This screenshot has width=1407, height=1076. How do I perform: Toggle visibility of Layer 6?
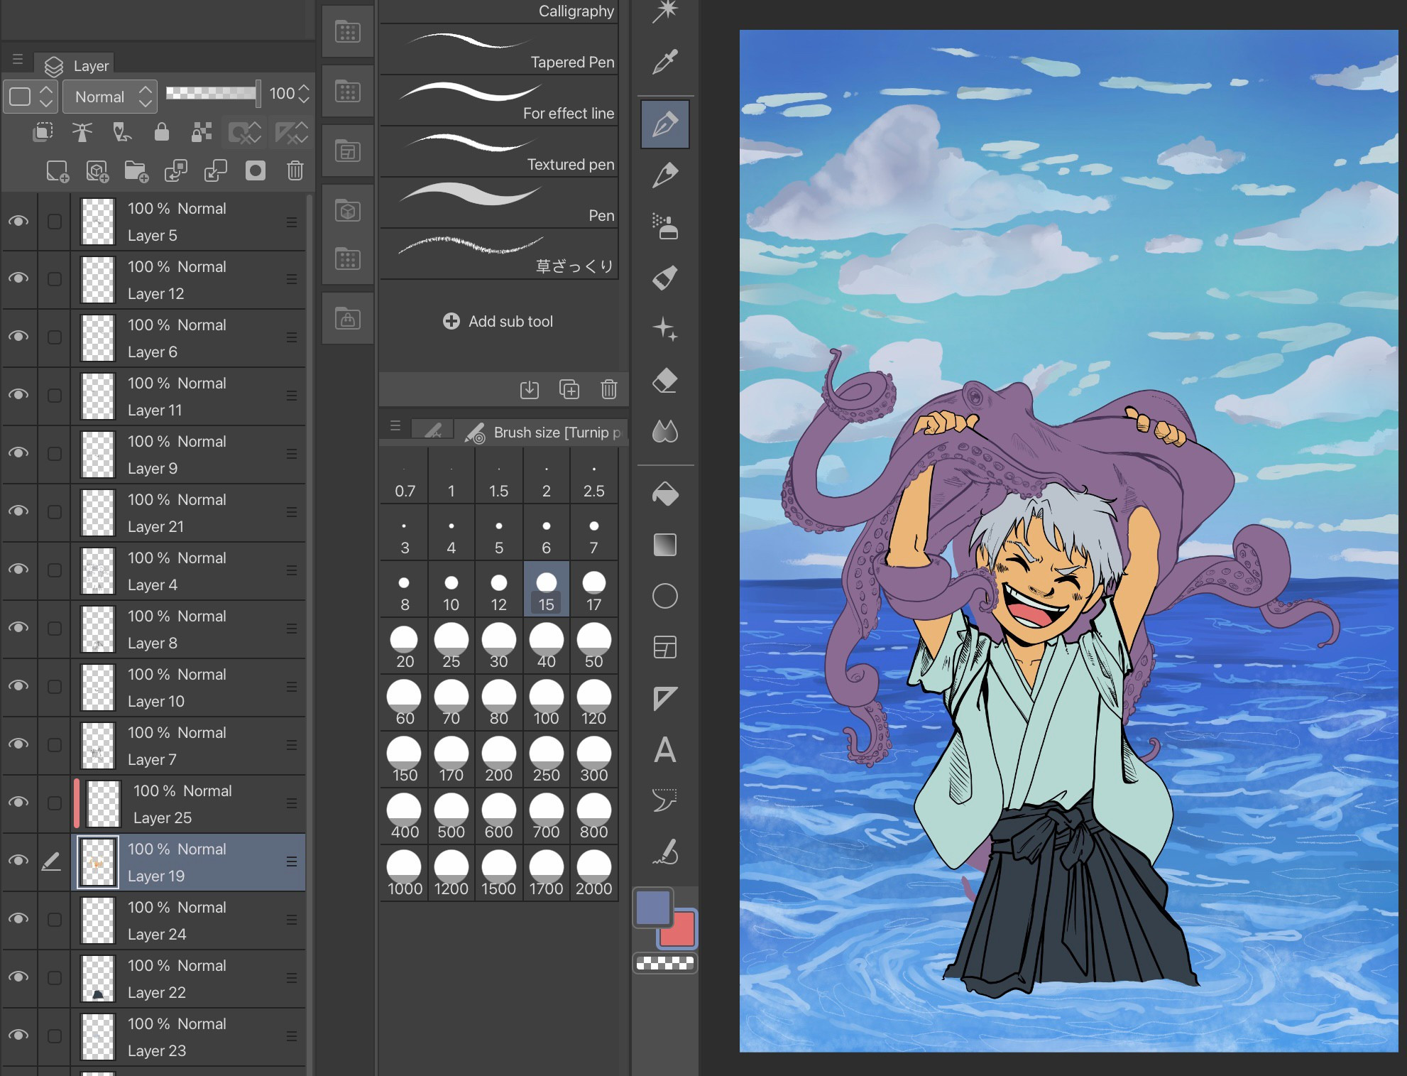pos(18,337)
